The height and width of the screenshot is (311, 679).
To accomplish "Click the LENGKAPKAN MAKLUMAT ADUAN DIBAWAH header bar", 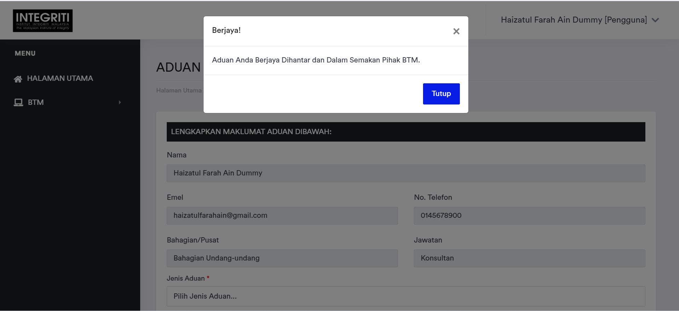I will (x=406, y=132).
